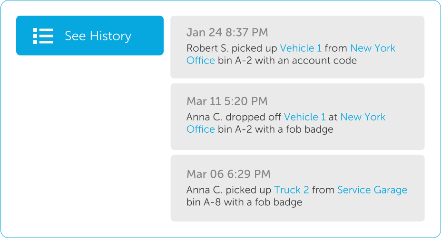Follow the Service Garage link

point(372,190)
